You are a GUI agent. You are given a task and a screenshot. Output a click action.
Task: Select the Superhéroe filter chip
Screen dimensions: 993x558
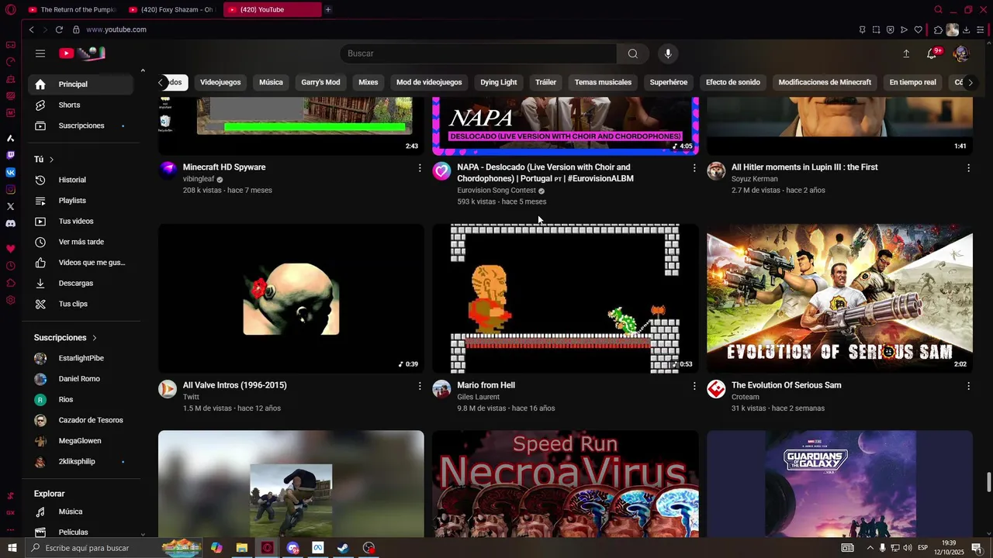[669, 82]
